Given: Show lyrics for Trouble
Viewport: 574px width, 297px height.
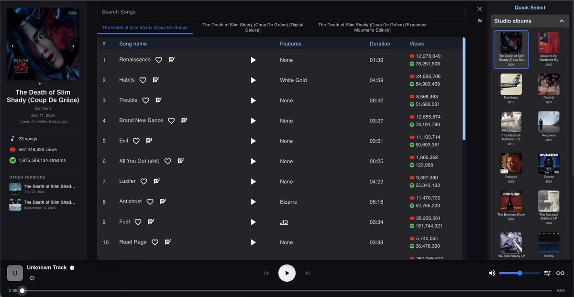Looking at the screenshot, I should pyautogui.click(x=158, y=100).
